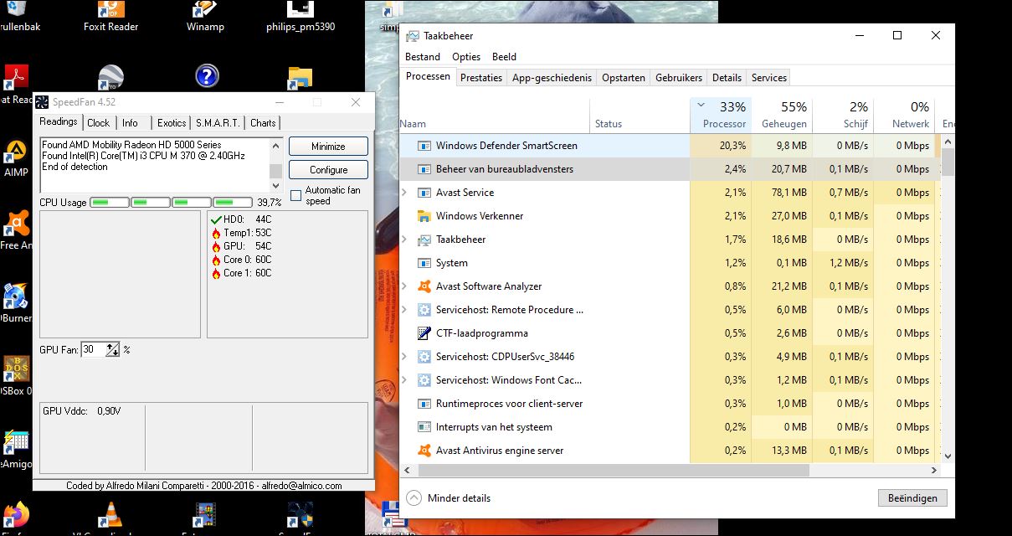The height and width of the screenshot is (536, 1012).
Task: Sort processes by the Netwerk column
Action: pos(903,116)
